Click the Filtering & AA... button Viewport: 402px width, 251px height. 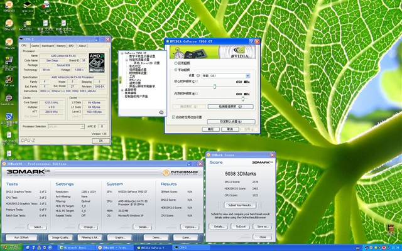(90, 237)
